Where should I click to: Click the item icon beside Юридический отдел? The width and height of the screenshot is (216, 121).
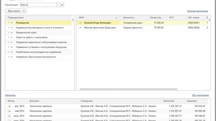(x=12, y=33)
